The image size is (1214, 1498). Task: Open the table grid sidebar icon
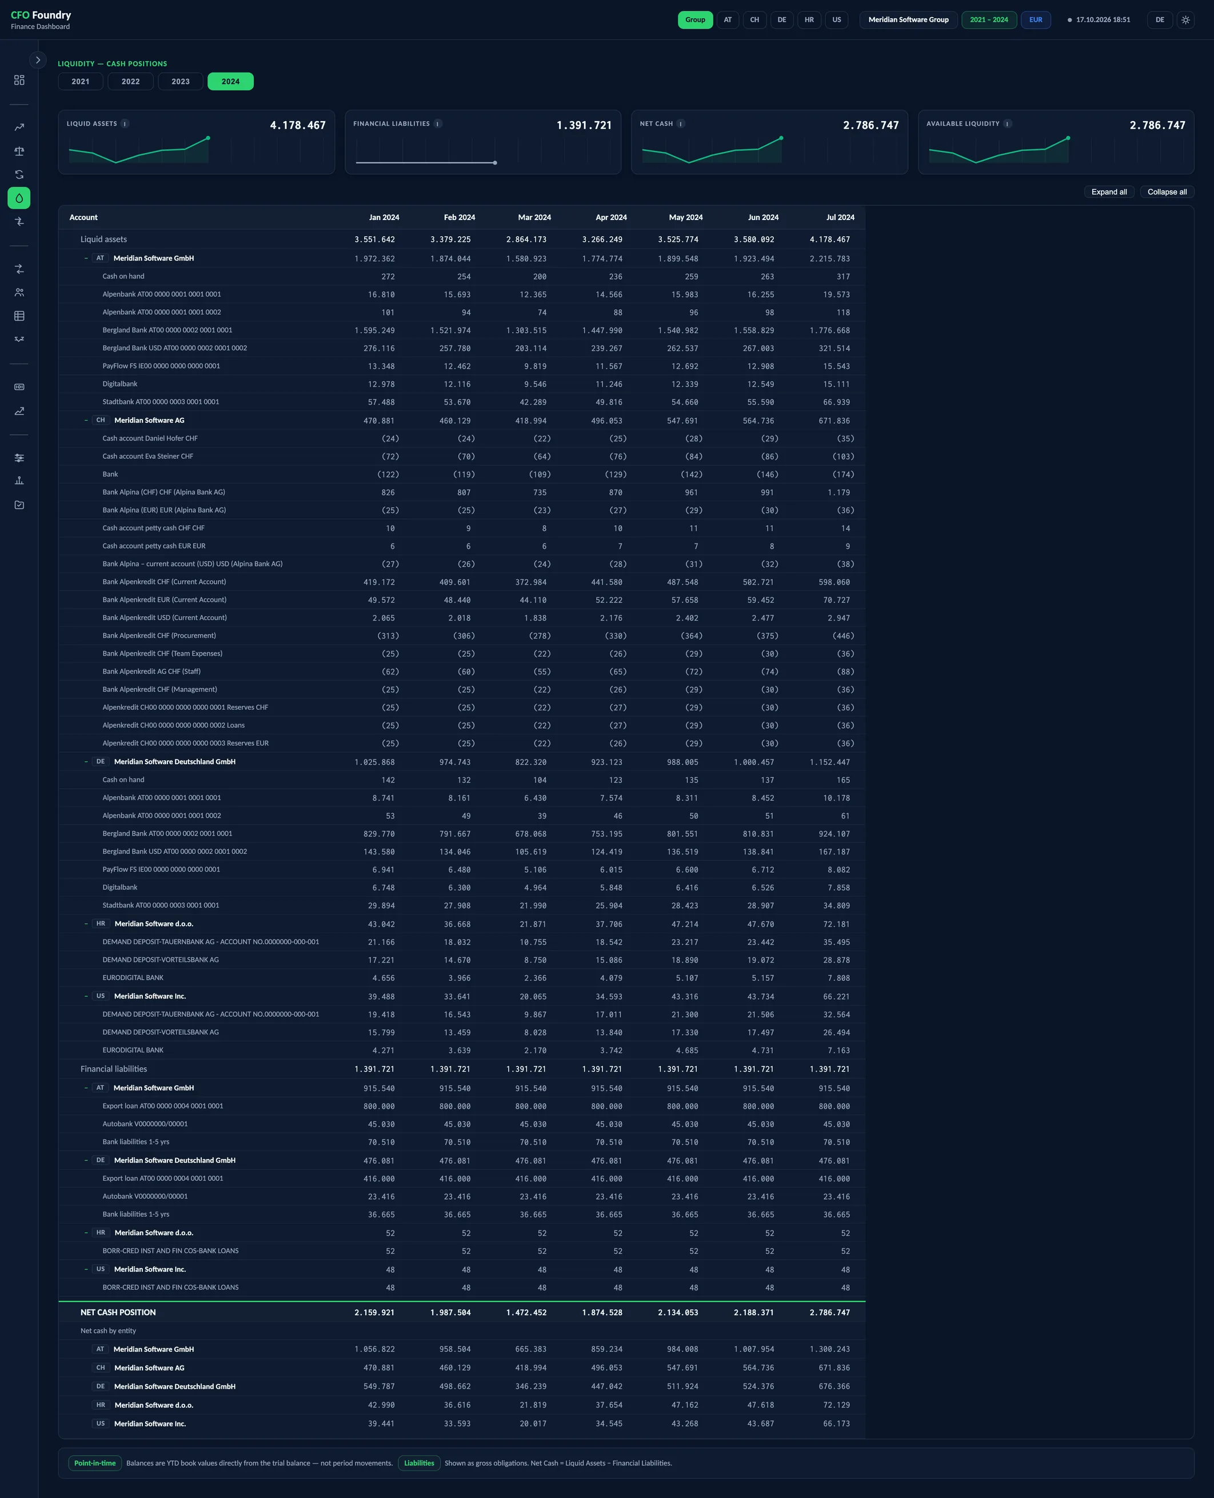pyautogui.click(x=19, y=316)
